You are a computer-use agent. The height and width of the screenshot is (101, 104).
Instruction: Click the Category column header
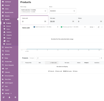pos(86,63)
